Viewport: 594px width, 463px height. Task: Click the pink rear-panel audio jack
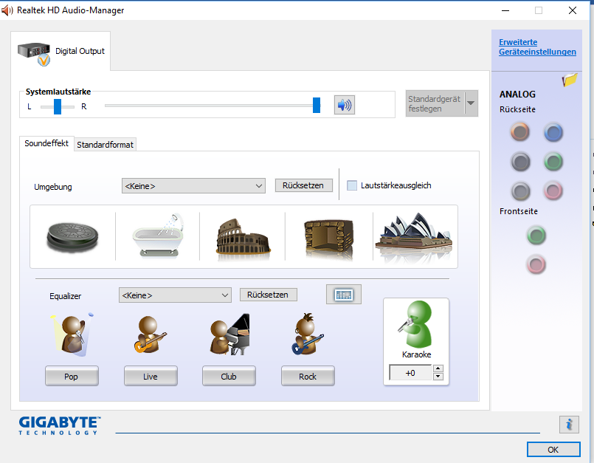(x=553, y=191)
